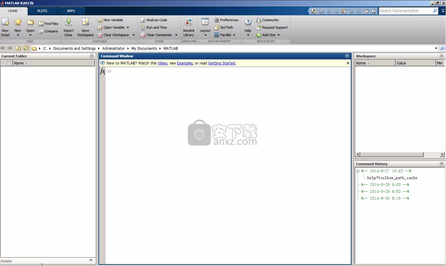Open Workspace panel actions menu
The width and height of the screenshot is (446, 266).
[x=442, y=56]
